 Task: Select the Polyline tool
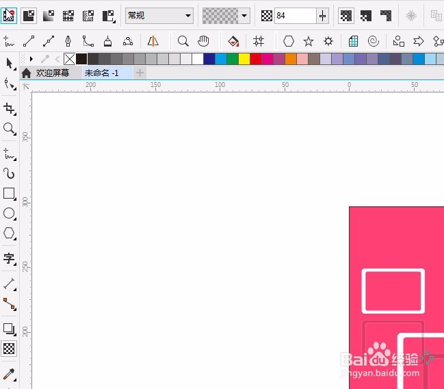coord(108,41)
